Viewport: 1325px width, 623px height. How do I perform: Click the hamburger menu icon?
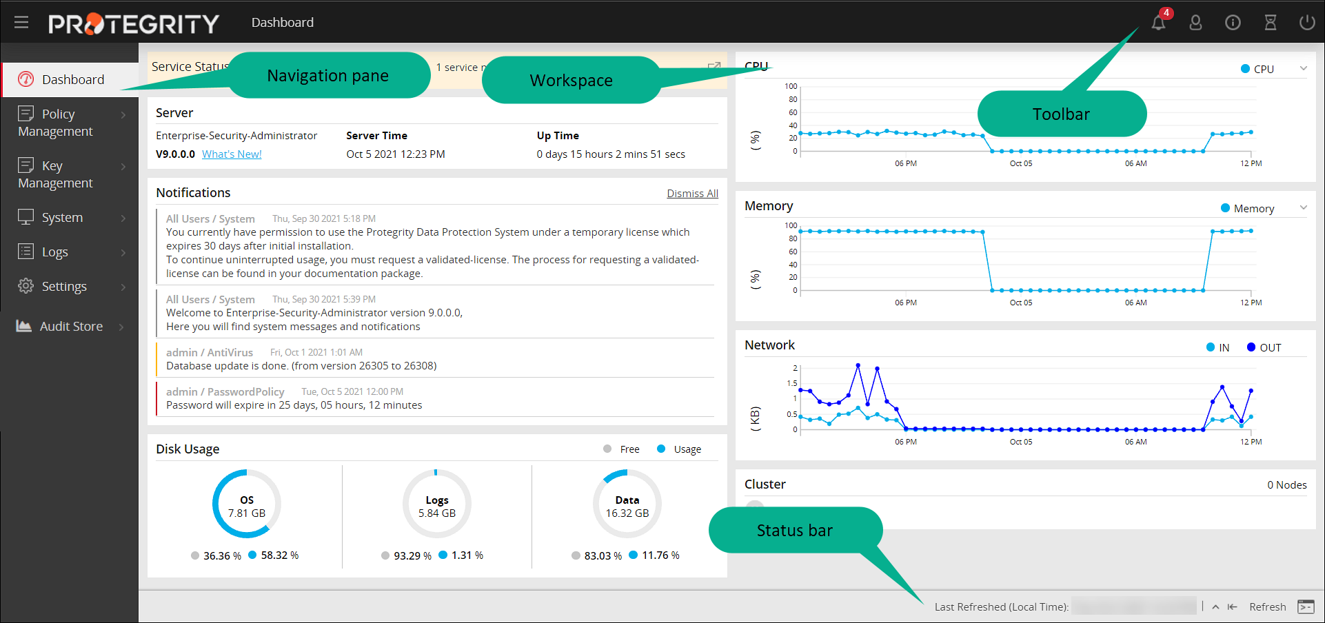tap(21, 22)
